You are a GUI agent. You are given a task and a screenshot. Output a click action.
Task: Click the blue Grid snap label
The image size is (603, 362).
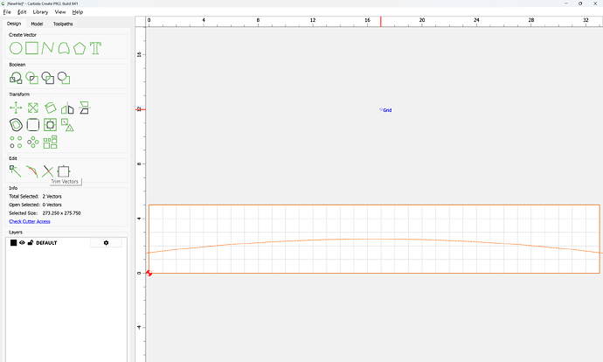tap(387, 110)
